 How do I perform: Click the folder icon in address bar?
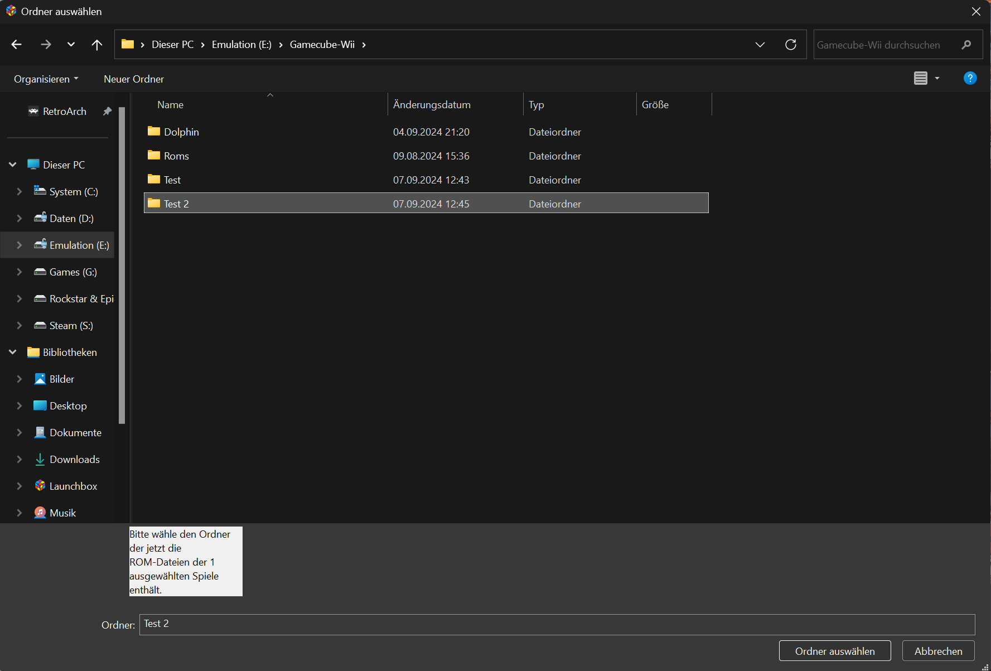(x=128, y=44)
